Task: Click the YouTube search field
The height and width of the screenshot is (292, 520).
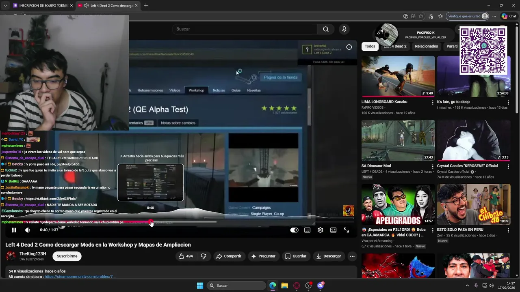Action: click(x=245, y=29)
